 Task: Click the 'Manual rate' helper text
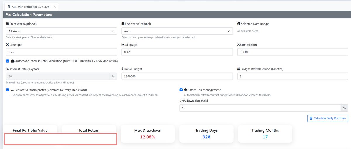(40, 83)
